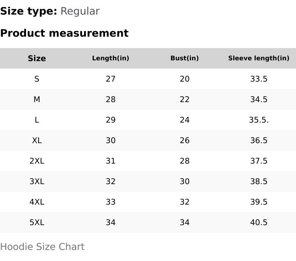Select the 4XL size row label
Viewport: 296px width, 261px height.
pos(37,202)
